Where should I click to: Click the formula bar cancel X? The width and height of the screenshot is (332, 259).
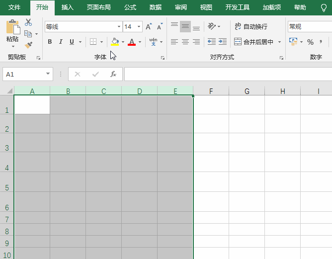pyautogui.click(x=78, y=74)
